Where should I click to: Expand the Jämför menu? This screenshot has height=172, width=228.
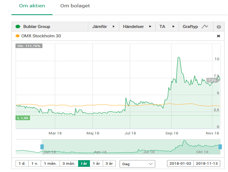pyautogui.click(x=103, y=27)
